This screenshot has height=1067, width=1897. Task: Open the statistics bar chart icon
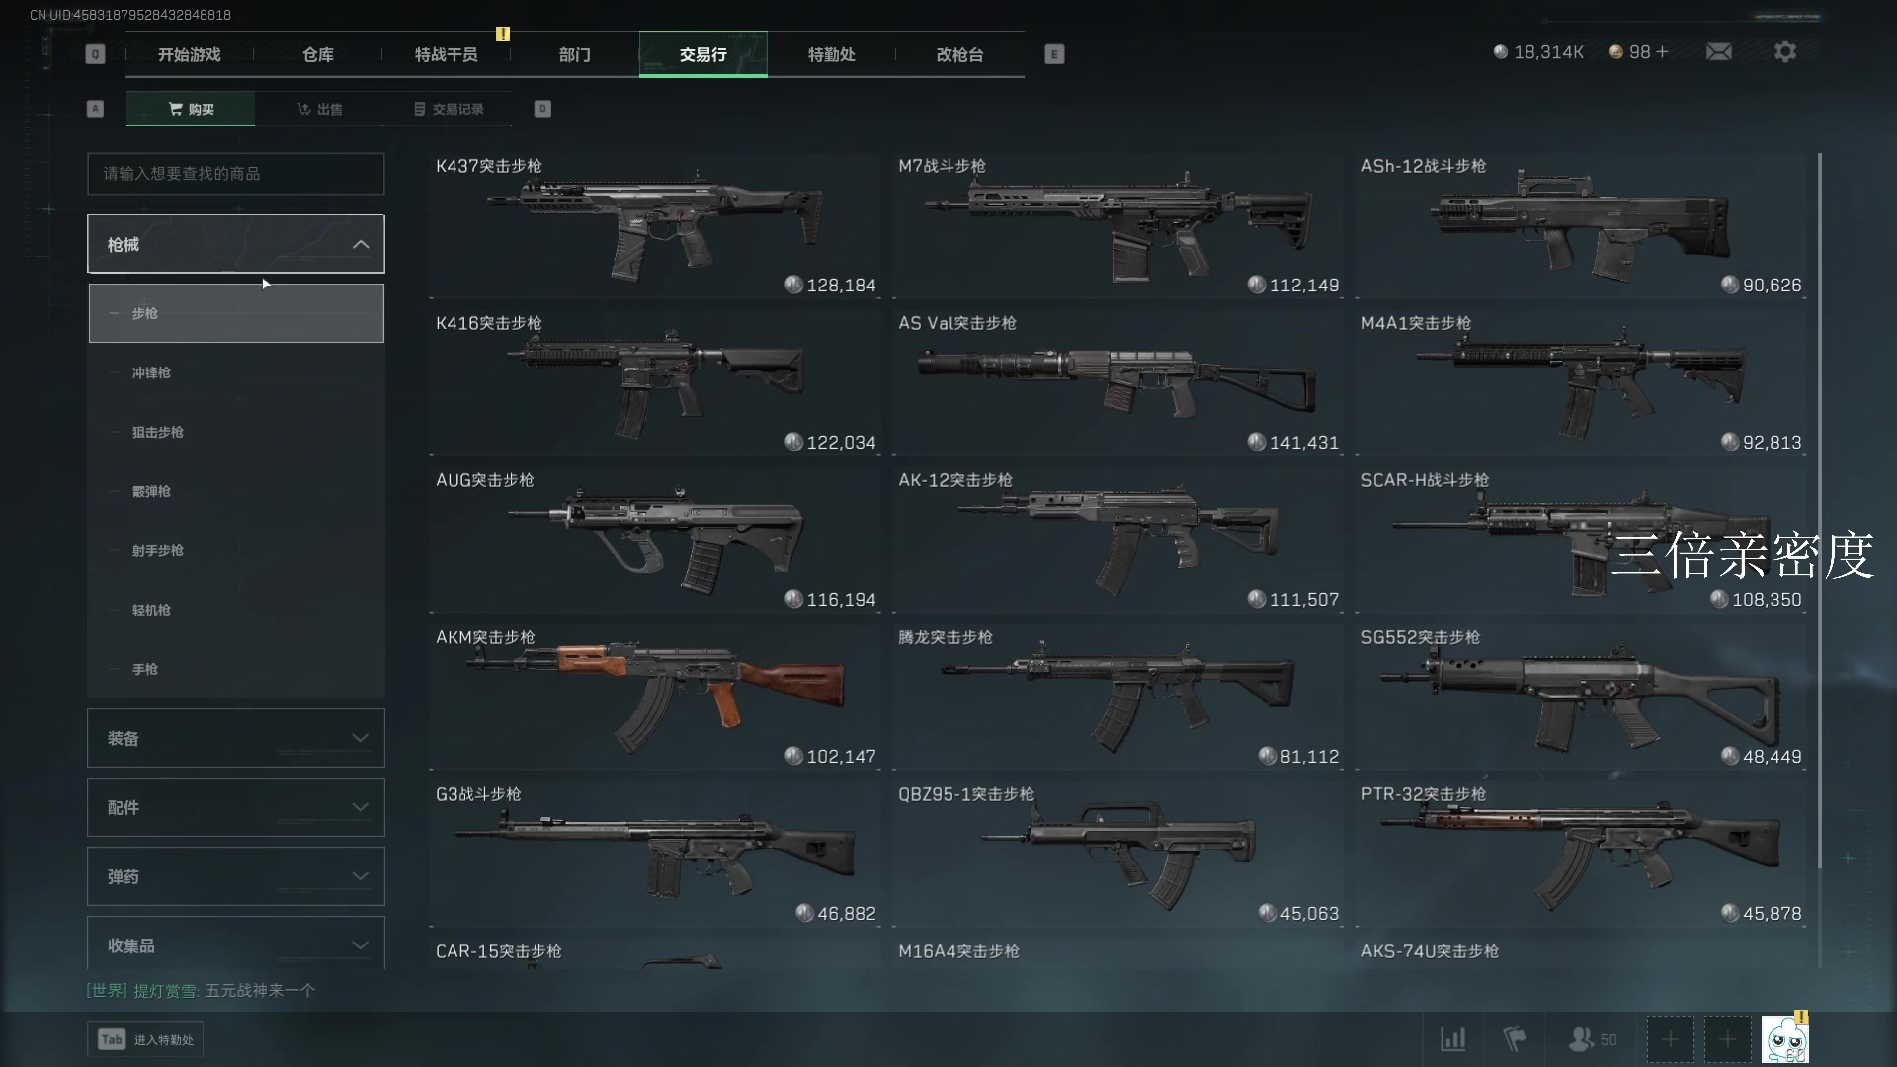click(1452, 1038)
